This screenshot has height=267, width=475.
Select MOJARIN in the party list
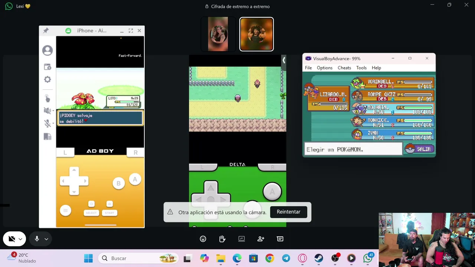coord(392,109)
